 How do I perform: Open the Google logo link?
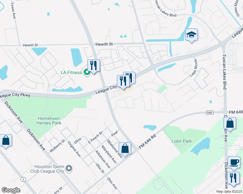pos(11,190)
